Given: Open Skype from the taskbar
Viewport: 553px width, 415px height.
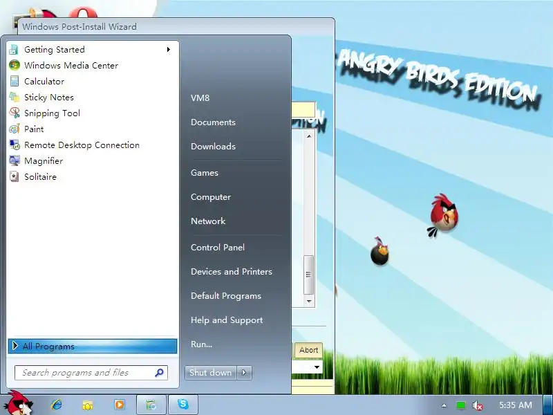Looking at the screenshot, I should coord(183,405).
